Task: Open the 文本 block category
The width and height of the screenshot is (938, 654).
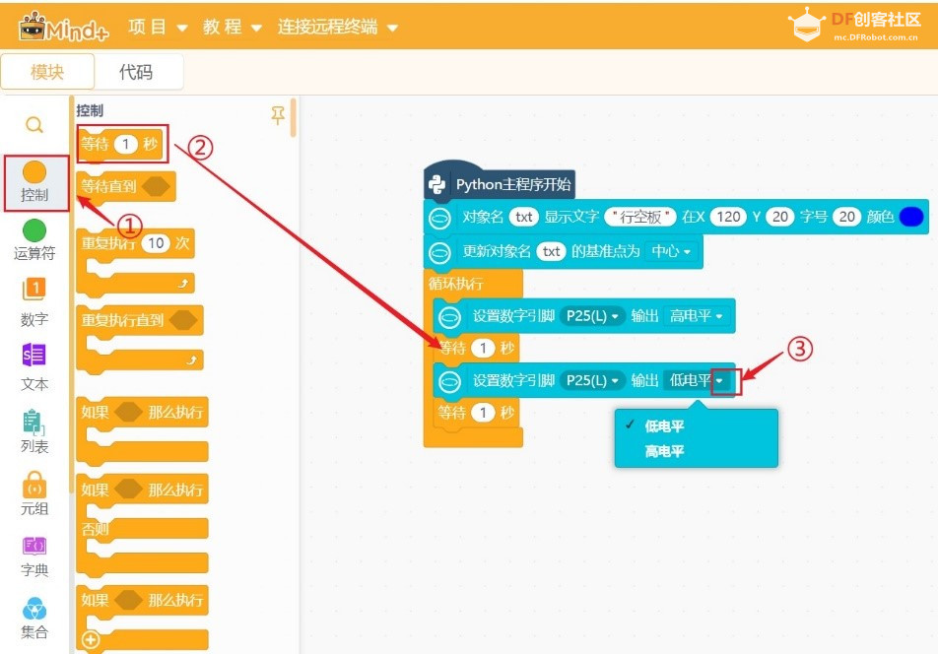Action: point(34,366)
